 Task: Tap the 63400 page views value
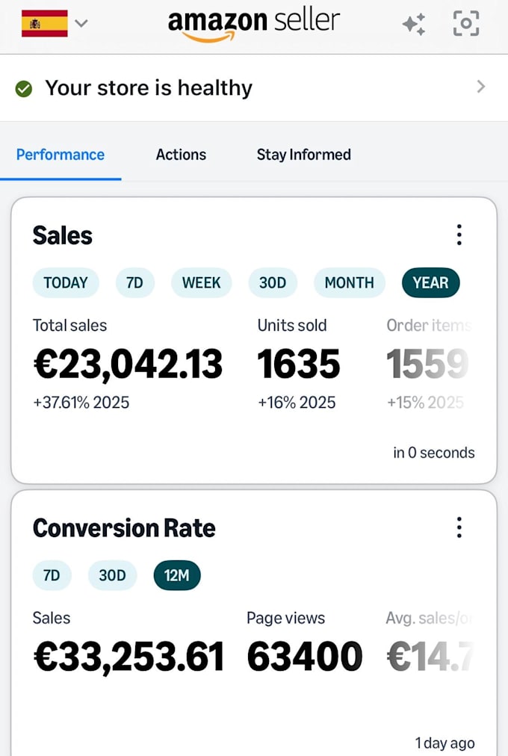pyautogui.click(x=304, y=657)
